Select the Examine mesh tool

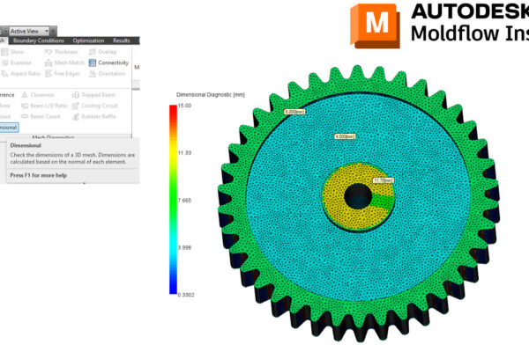[16, 62]
